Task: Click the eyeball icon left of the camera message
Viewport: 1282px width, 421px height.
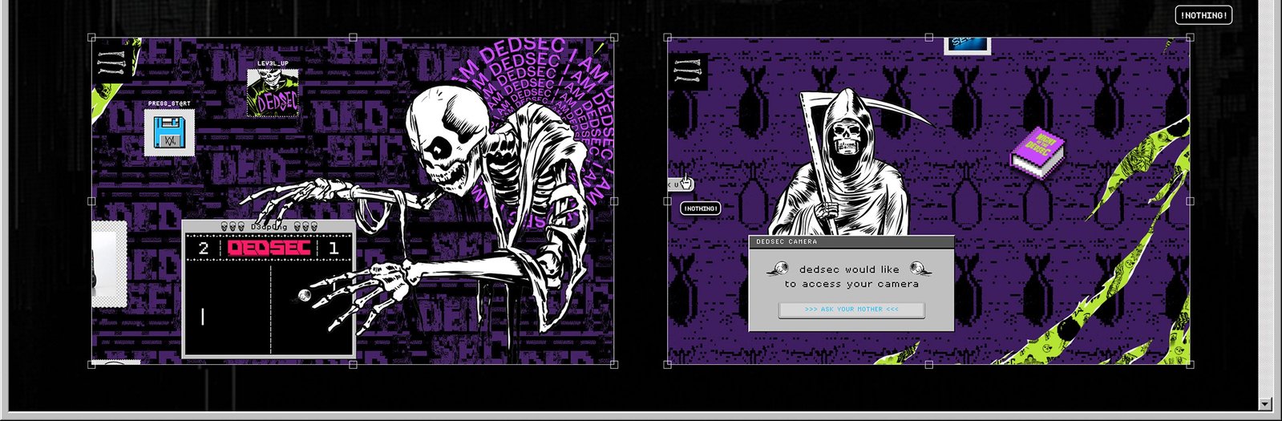Action: point(778,270)
